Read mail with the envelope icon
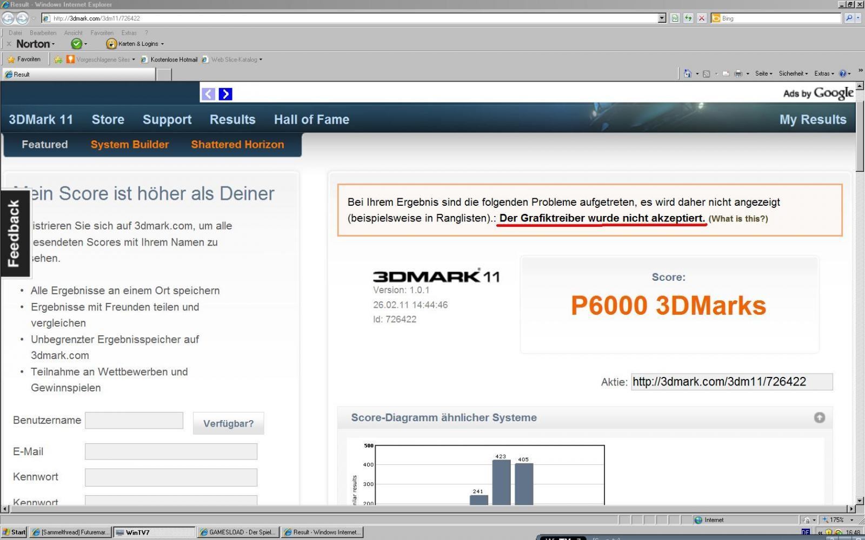Image resolution: width=865 pixels, height=540 pixels. tap(726, 73)
